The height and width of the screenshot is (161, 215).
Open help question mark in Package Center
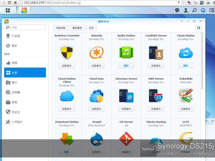pyautogui.click(x=182, y=21)
